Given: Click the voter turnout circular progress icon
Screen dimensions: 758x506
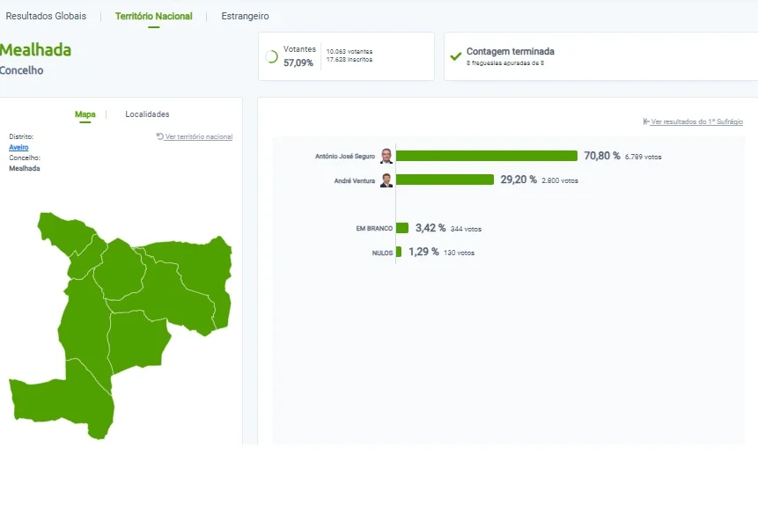Looking at the screenshot, I should click(272, 56).
